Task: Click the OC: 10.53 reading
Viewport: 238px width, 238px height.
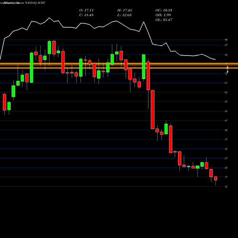Action: (x=164, y=10)
